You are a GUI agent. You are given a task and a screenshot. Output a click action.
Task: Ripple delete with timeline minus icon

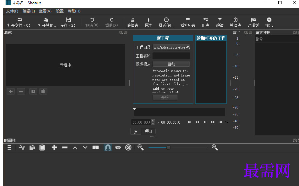pyautogui.click(x=65, y=148)
